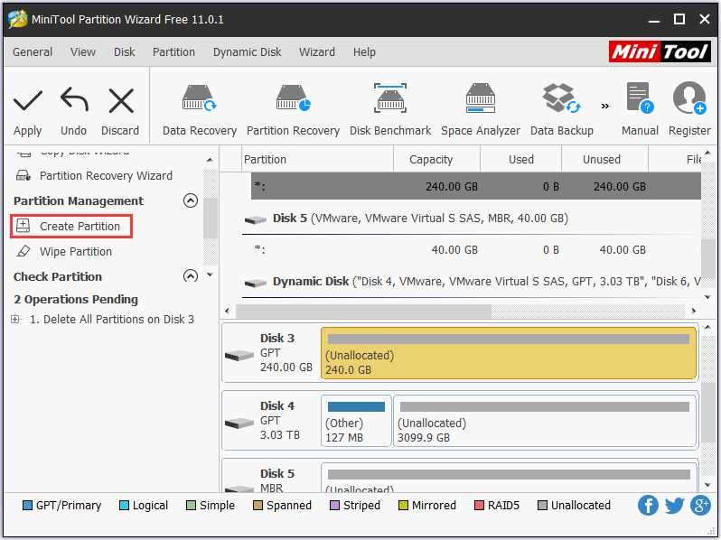The width and height of the screenshot is (721, 540).
Task: Select the Dynamic Disk header row
Action: pos(472,281)
